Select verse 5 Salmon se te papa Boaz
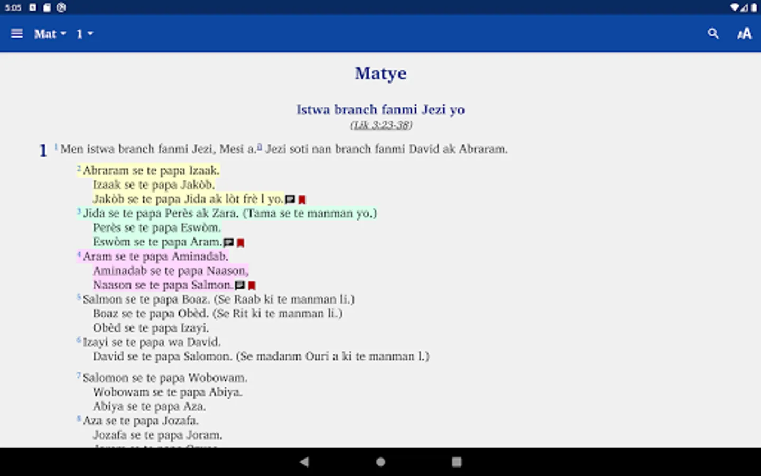Screen dimensions: 761x476 click(219, 299)
